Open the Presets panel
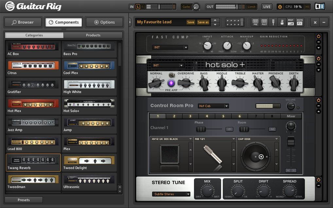Image resolution: width=333 pixels, height=208 pixels. pos(23,199)
